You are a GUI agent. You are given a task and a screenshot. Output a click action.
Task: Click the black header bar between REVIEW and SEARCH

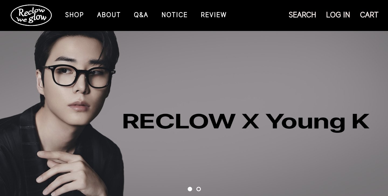[x=257, y=15]
